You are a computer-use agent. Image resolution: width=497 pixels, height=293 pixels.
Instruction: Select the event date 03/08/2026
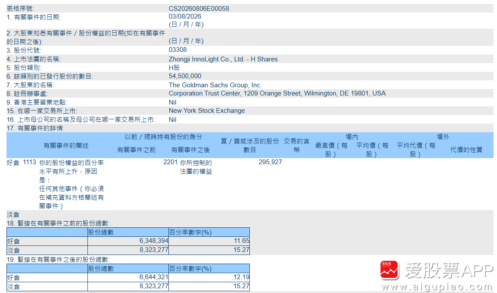(185, 16)
